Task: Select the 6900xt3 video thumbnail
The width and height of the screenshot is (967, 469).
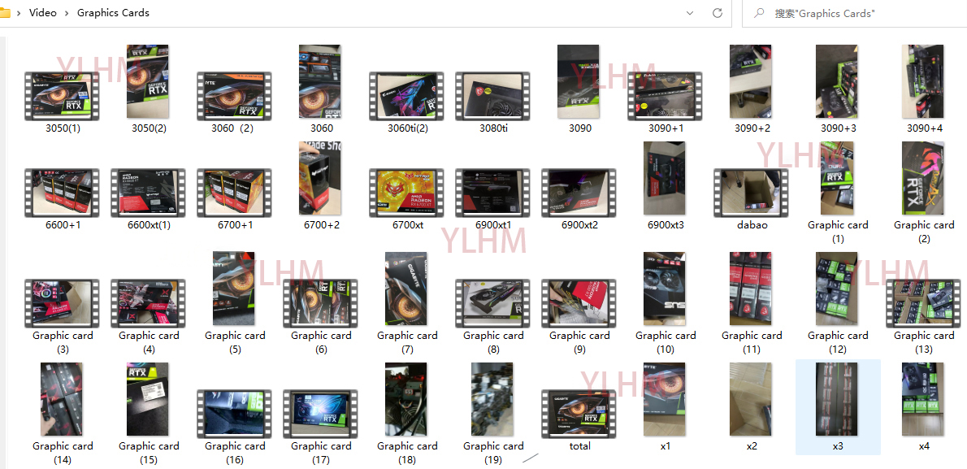Action: click(664, 178)
